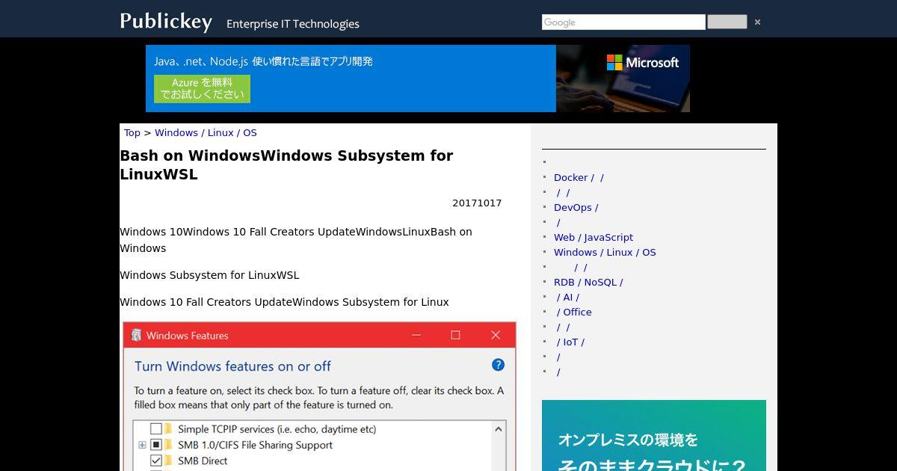Viewport: 897px width, 471px height.
Task: Click the article date 20171017
Action: pos(477,203)
